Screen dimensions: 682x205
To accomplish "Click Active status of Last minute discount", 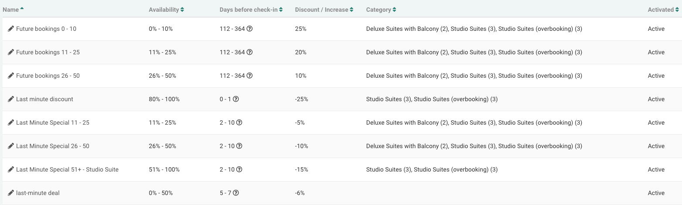I will coord(656,99).
